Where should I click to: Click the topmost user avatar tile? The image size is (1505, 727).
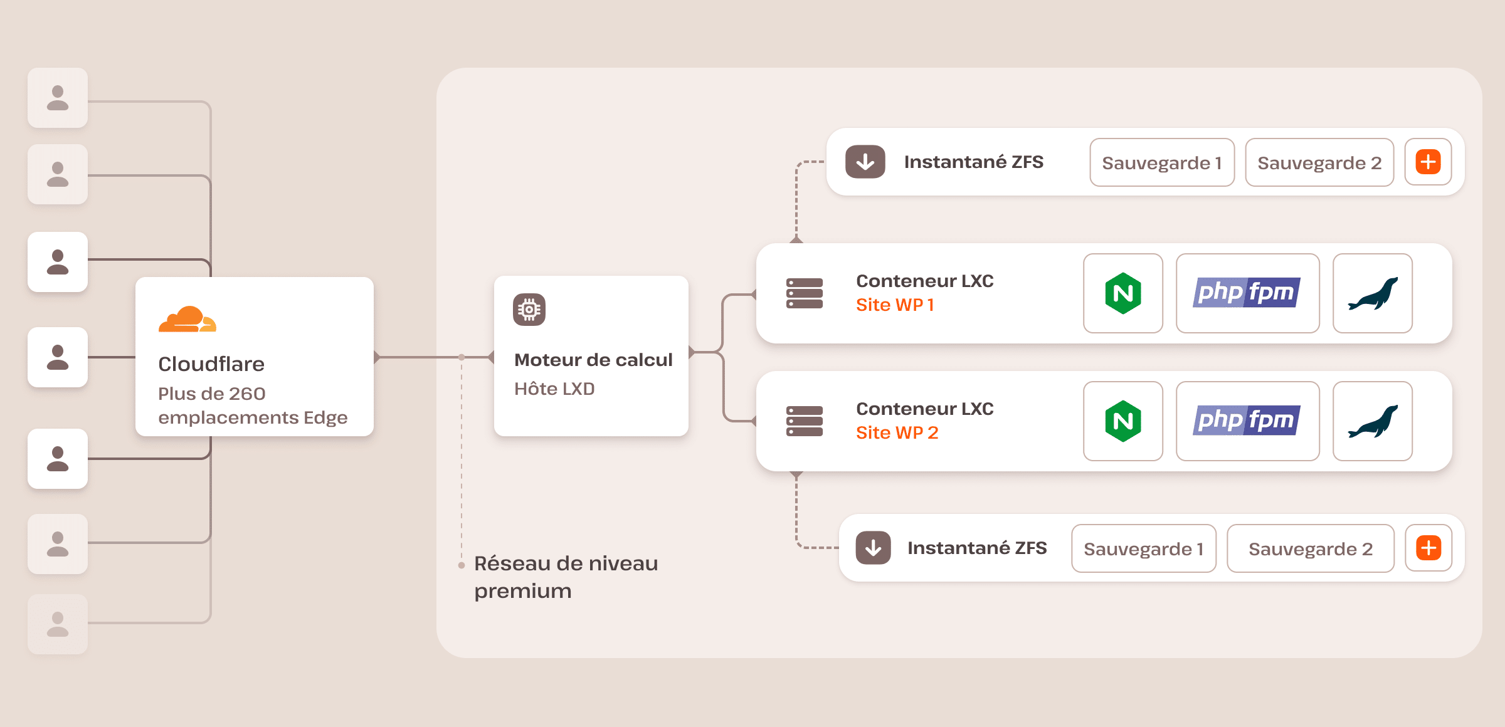click(58, 98)
